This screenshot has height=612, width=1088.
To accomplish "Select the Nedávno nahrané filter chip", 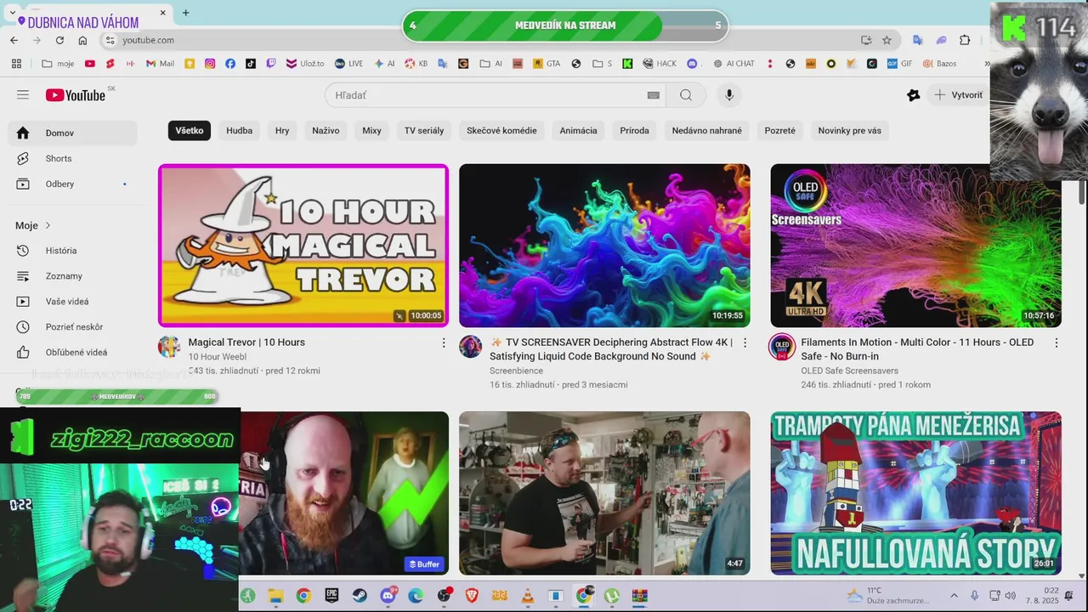I will pyautogui.click(x=706, y=131).
